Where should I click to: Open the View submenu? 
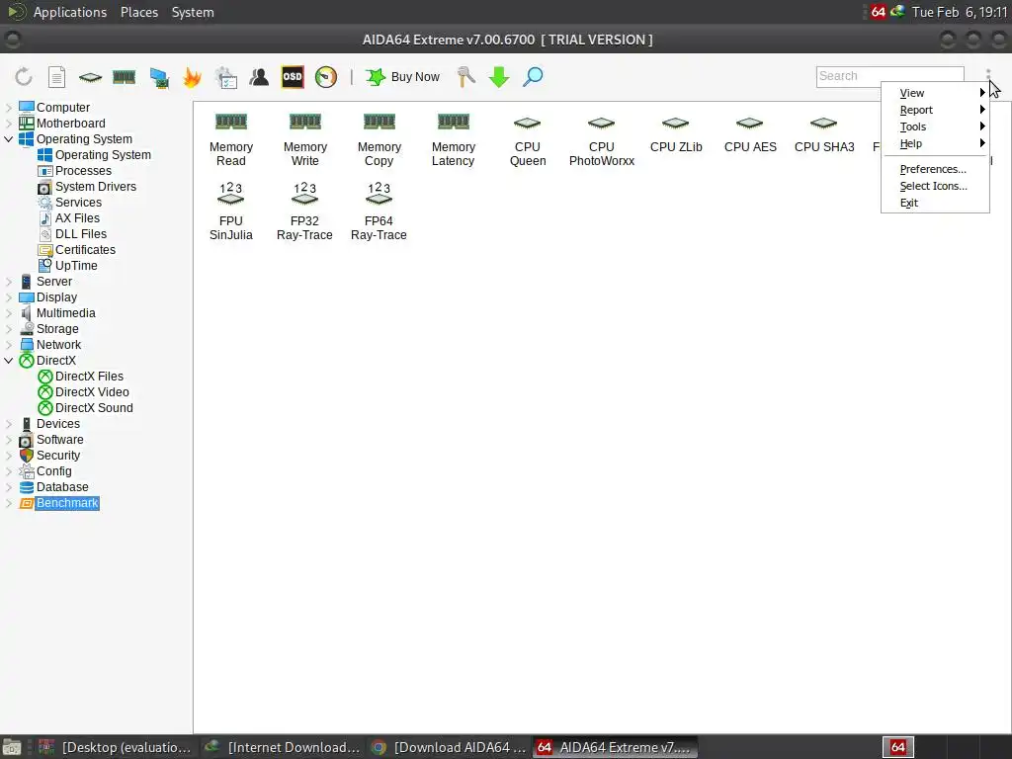[935, 93]
